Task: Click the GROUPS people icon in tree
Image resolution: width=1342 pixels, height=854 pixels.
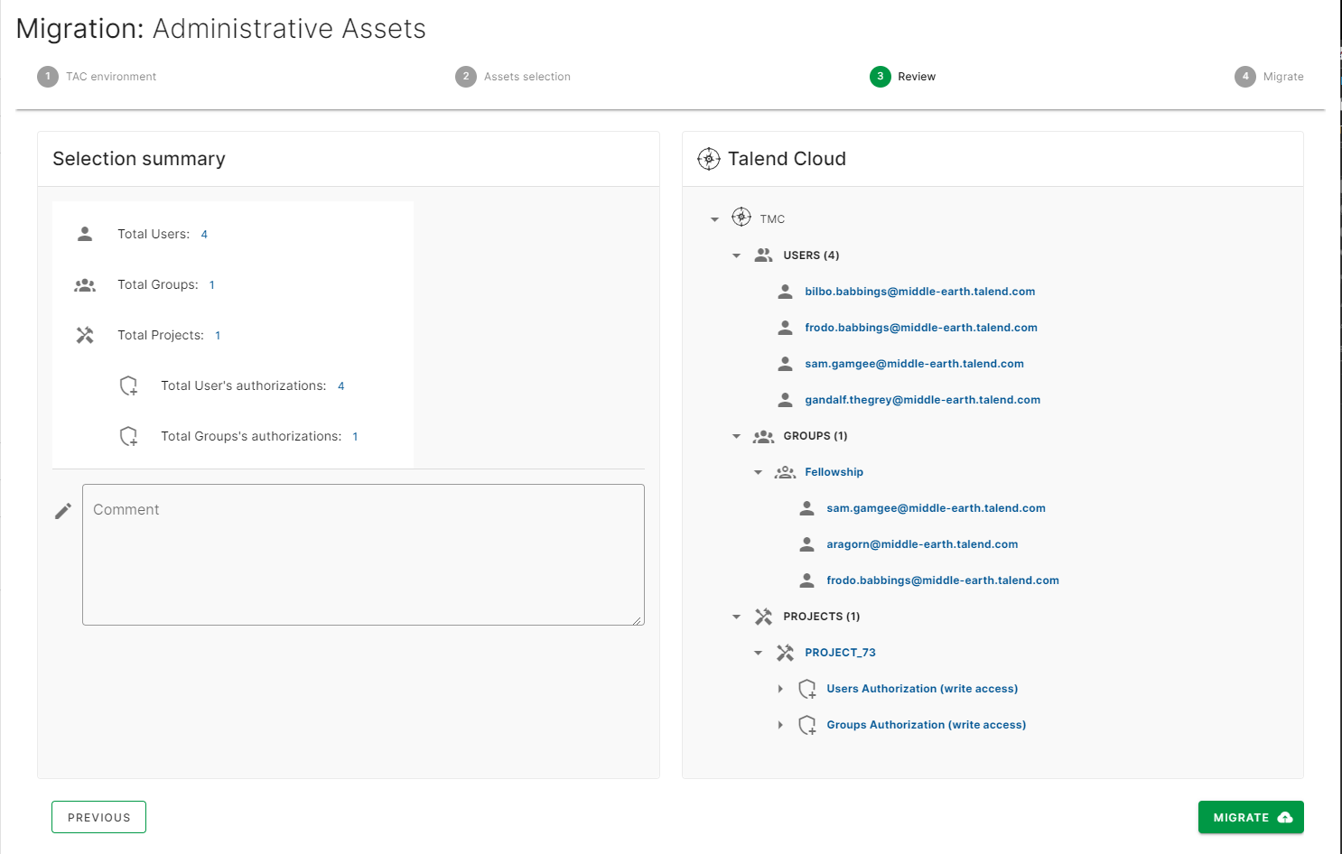Action: pyautogui.click(x=763, y=436)
